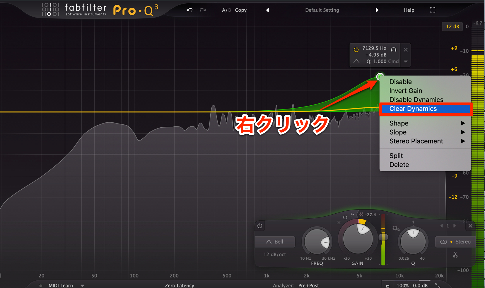485x288 pixels.
Task: Click the Redo arrow in top bar
Action: pos(203,10)
